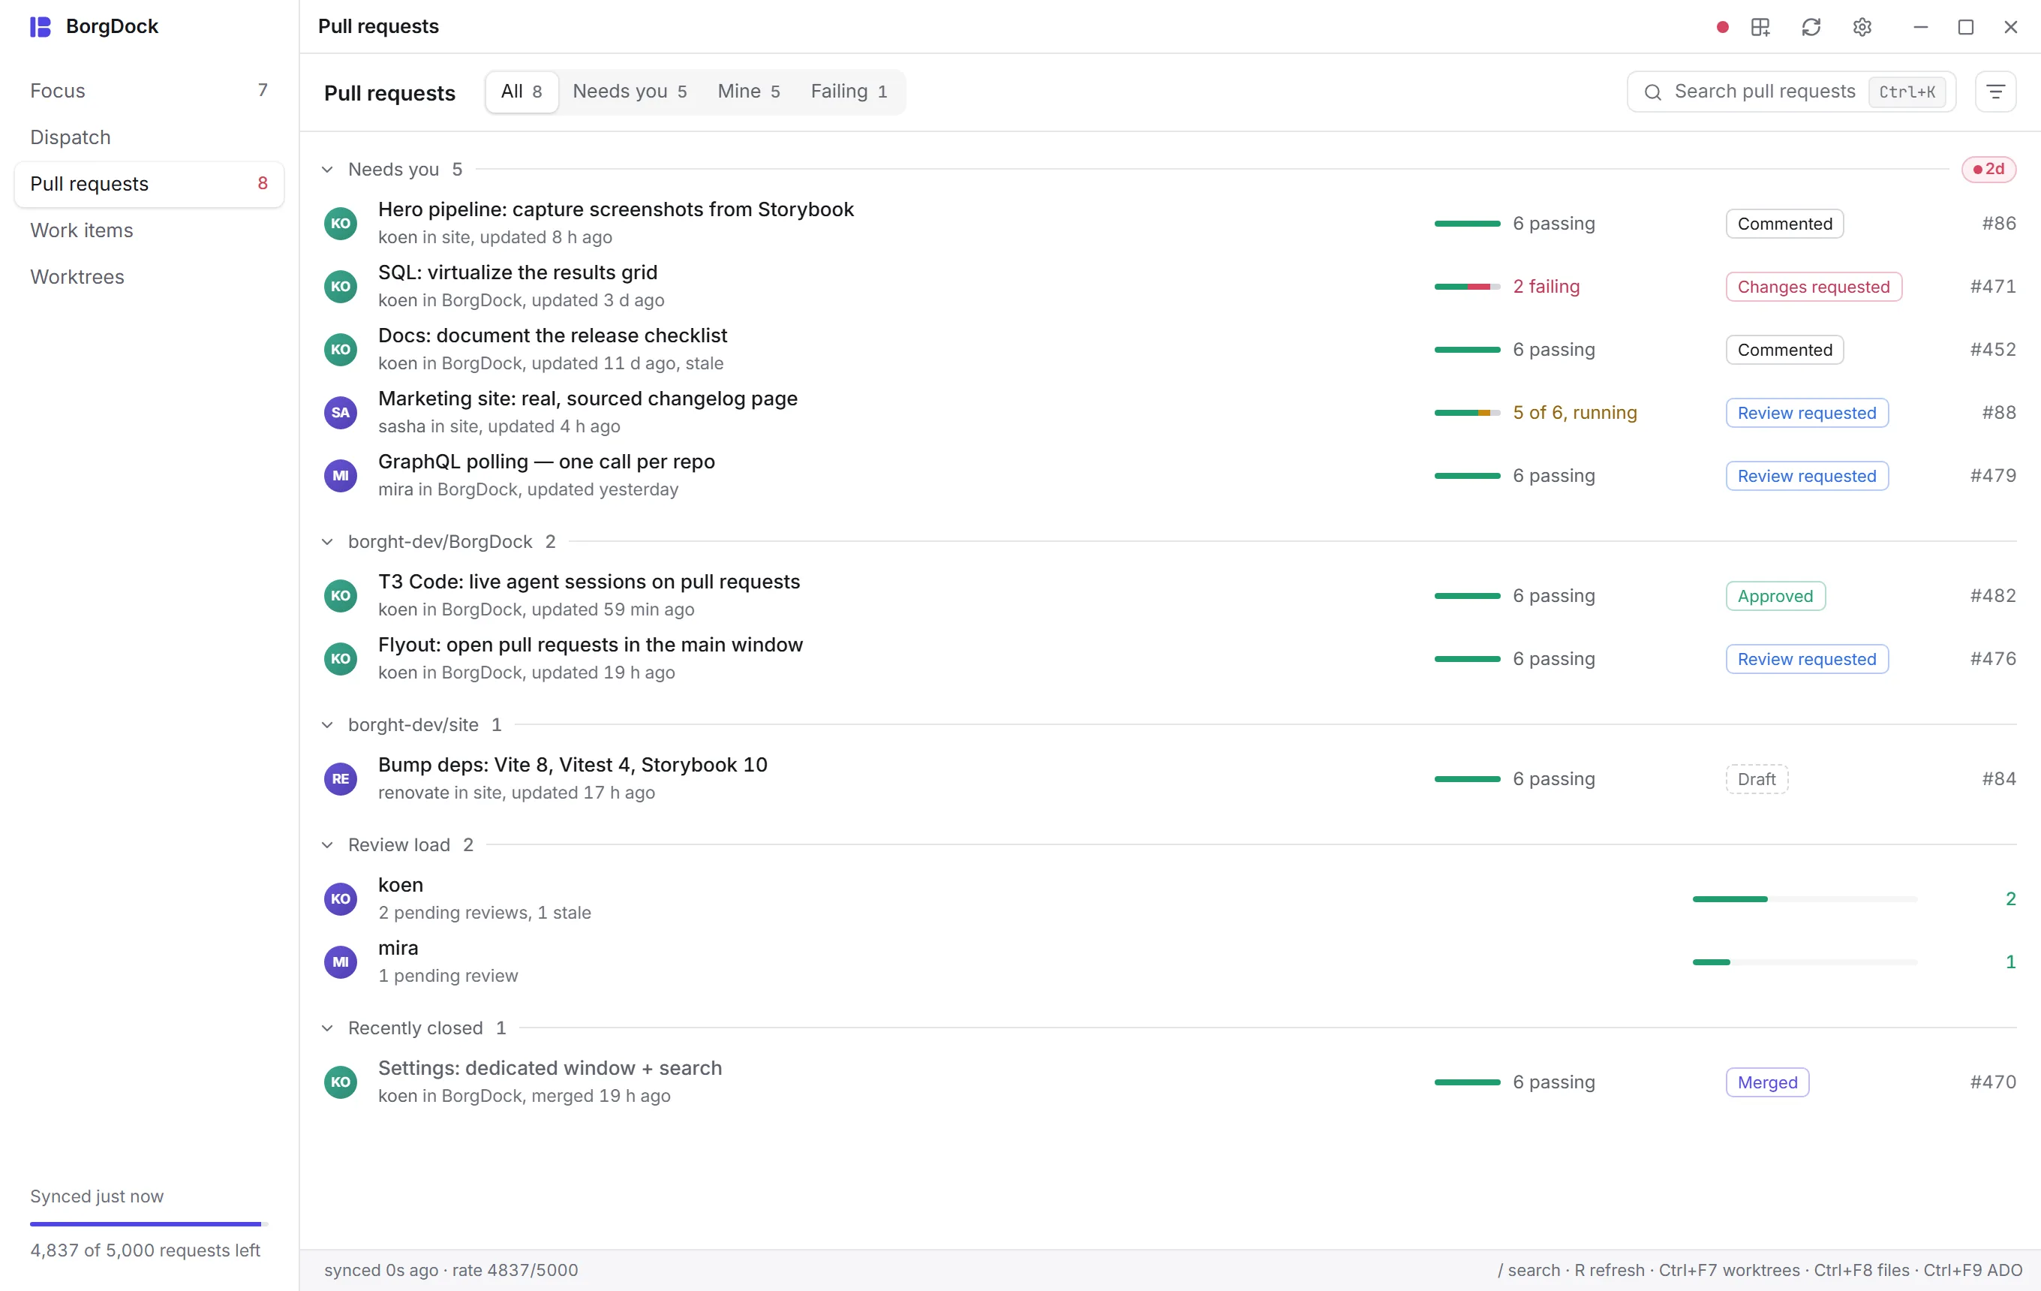Image resolution: width=2041 pixels, height=1291 pixels.
Task: Click PR number #482
Action: click(1993, 596)
